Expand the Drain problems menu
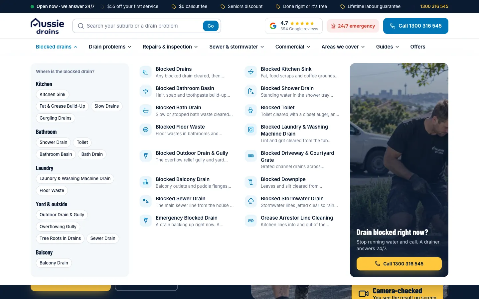The width and height of the screenshot is (479, 299). pos(110,47)
